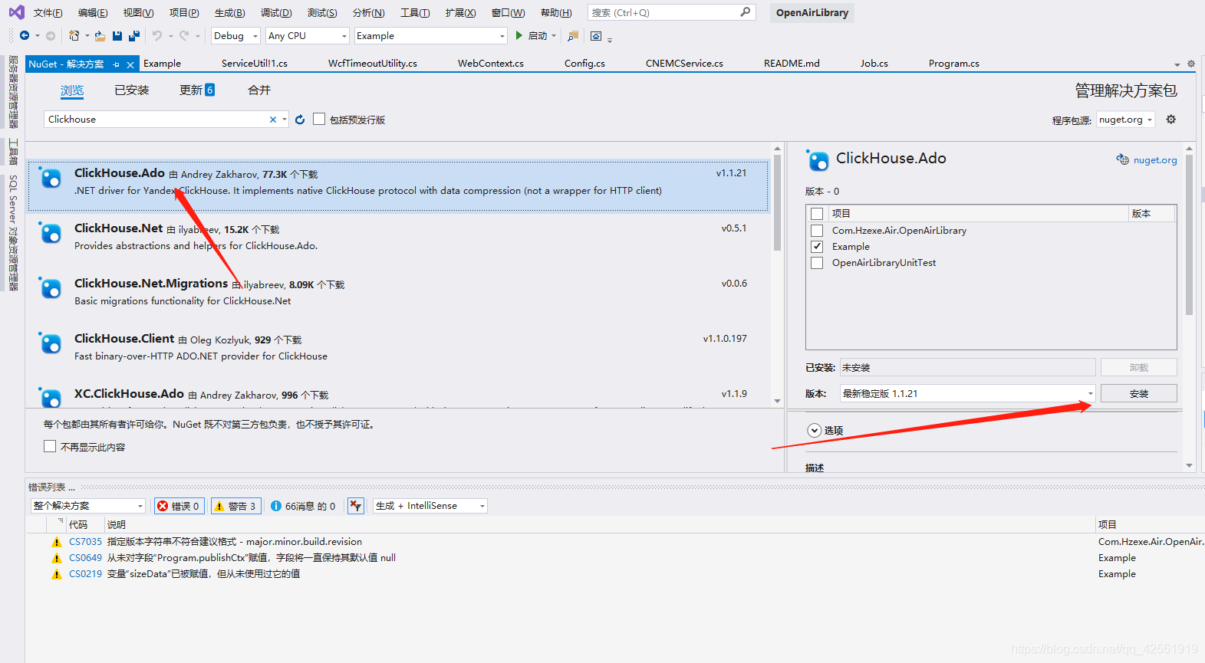The image size is (1205, 663).
Task: Click the redo arrow icon
Action: 184,36
